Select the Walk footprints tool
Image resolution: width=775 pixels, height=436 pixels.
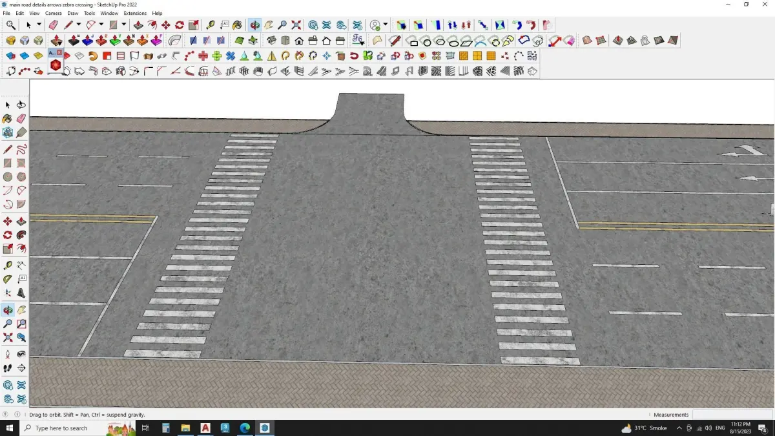pos(8,368)
